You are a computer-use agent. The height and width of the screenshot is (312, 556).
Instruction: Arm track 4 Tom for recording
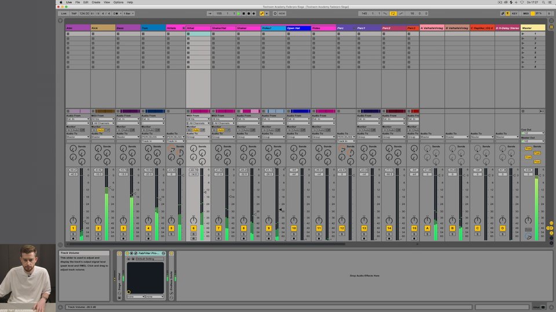(149, 239)
